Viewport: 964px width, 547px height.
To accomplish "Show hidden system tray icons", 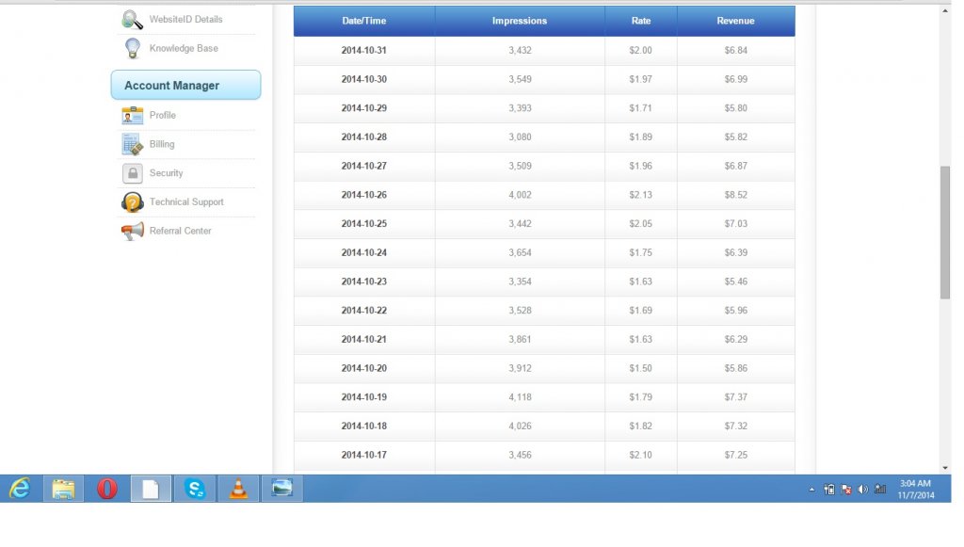I will pos(811,490).
